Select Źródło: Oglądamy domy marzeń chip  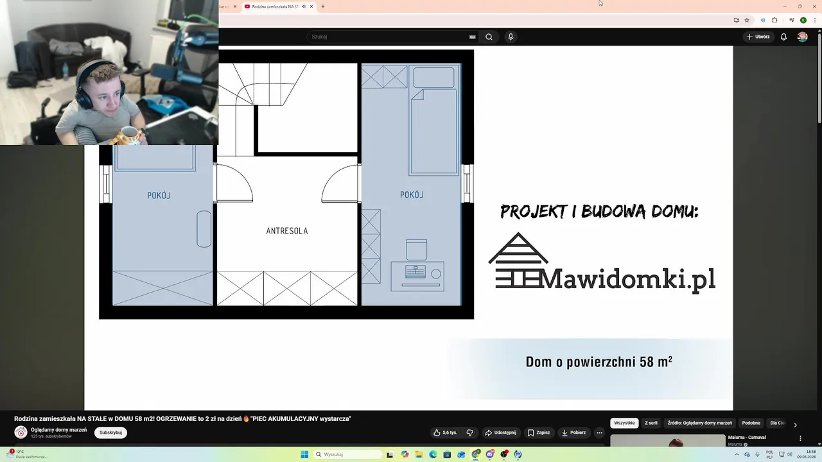tap(699, 423)
